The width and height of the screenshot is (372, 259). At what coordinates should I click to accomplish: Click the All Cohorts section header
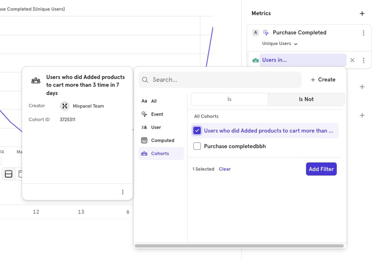[206, 116]
